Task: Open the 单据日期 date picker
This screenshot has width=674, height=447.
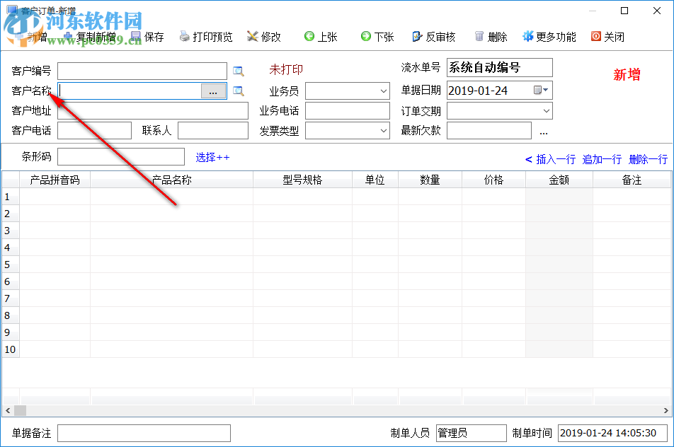Action: pos(540,91)
